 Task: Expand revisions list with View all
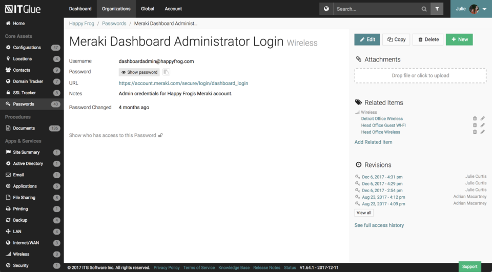364,213
